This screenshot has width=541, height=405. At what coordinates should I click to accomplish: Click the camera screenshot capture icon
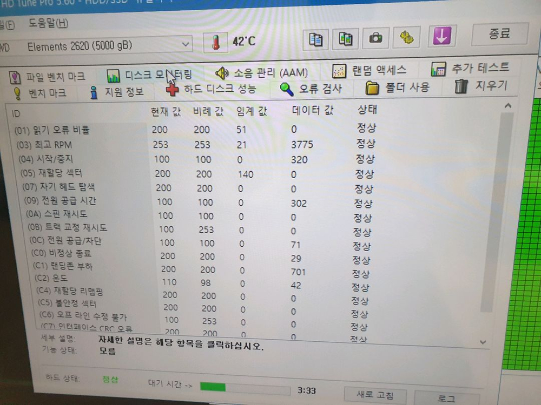point(375,38)
